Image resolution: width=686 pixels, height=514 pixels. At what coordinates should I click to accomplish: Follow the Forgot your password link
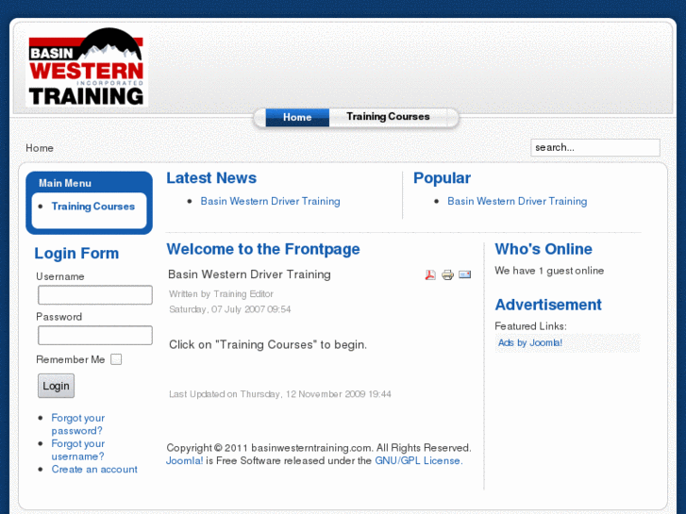(x=77, y=424)
